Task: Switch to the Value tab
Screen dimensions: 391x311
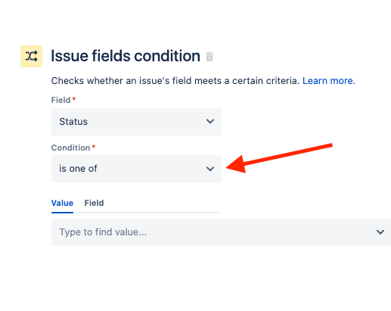Action: [x=62, y=203]
